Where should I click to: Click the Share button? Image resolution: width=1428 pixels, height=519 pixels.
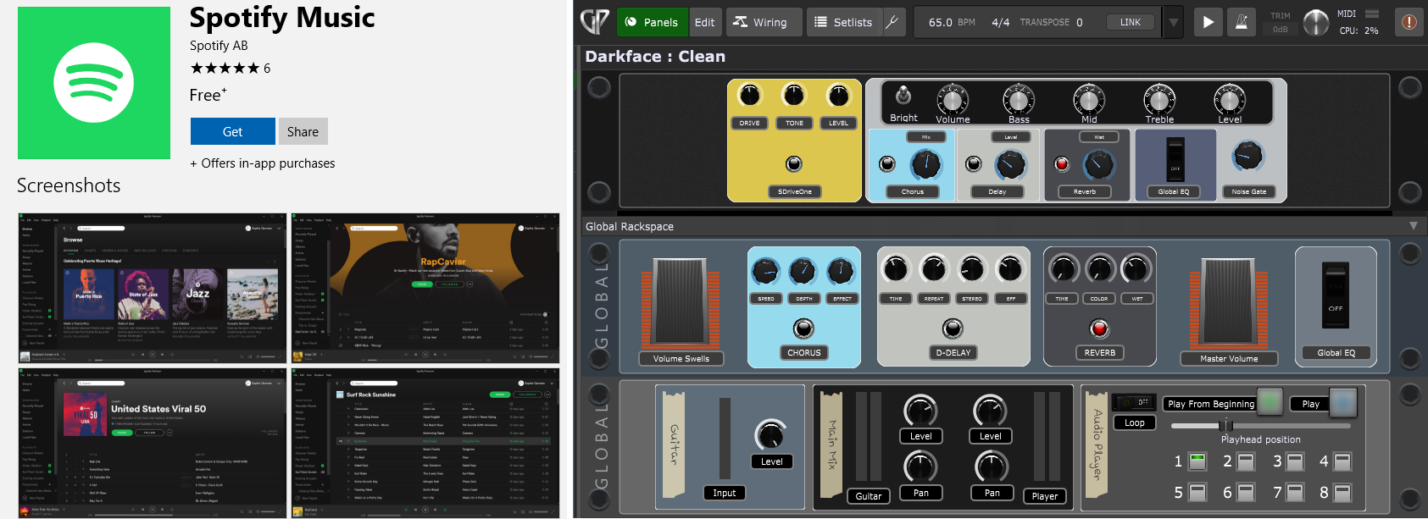pyautogui.click(x=303, y=131)
